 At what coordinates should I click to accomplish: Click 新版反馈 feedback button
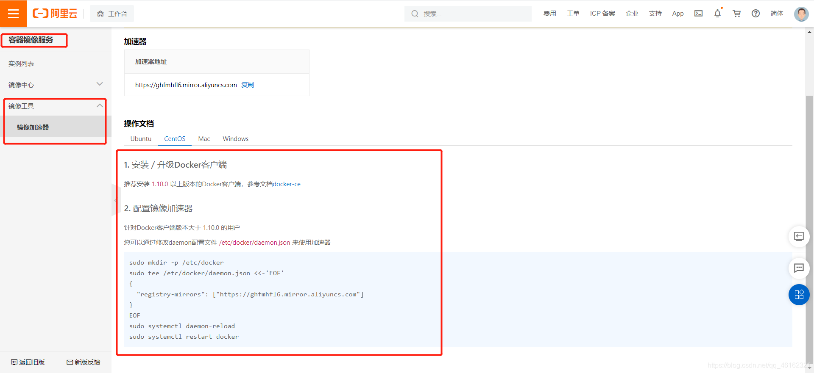click(84, 362)
